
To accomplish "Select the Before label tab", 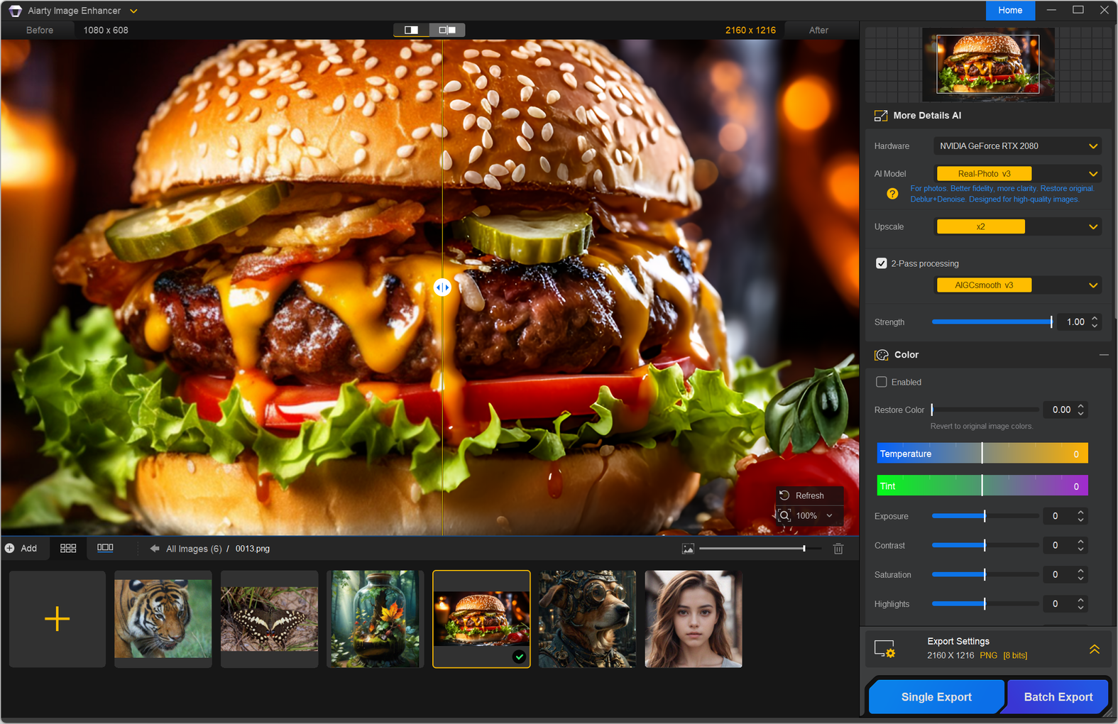I will (40, 30).
